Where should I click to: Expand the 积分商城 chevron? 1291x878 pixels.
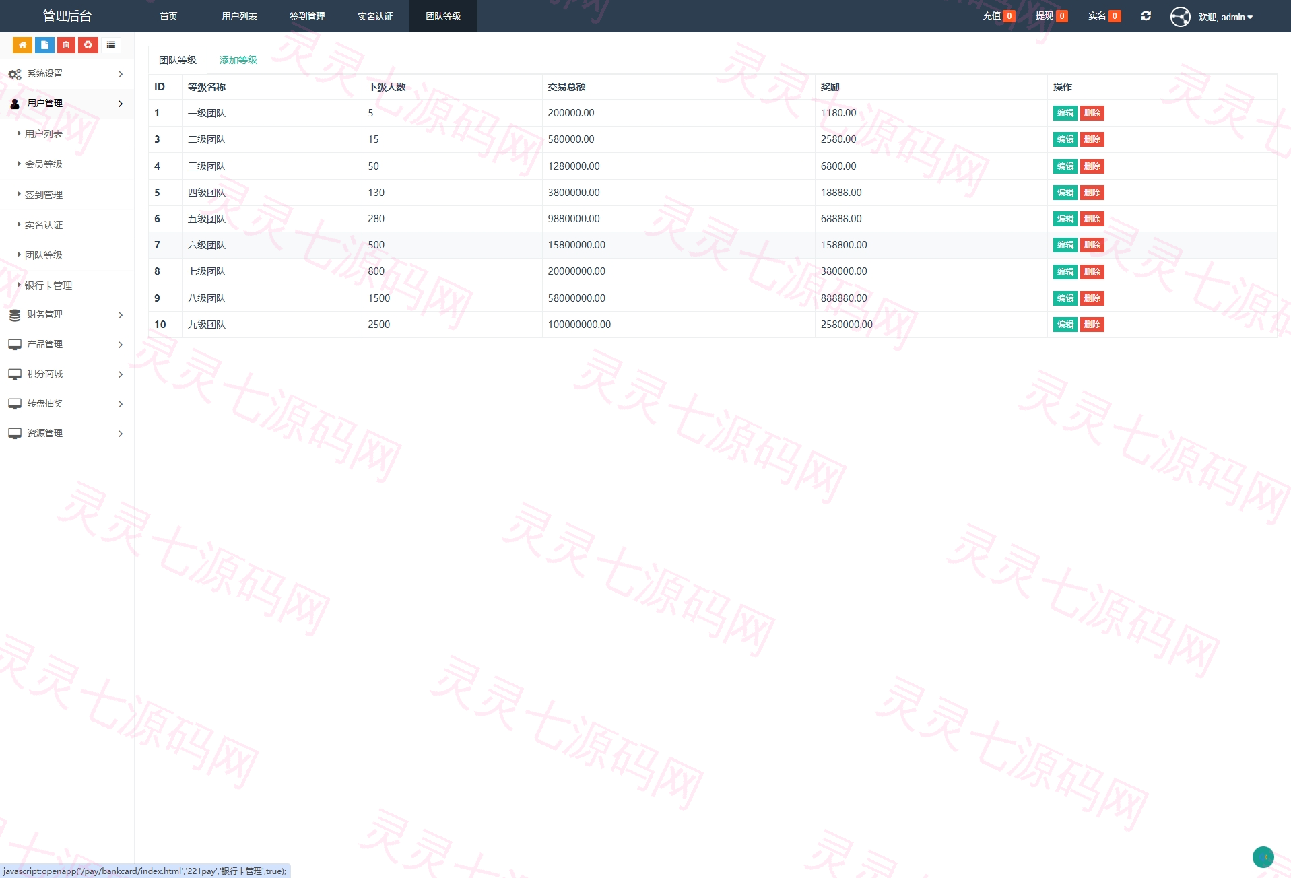click(121, 374)
